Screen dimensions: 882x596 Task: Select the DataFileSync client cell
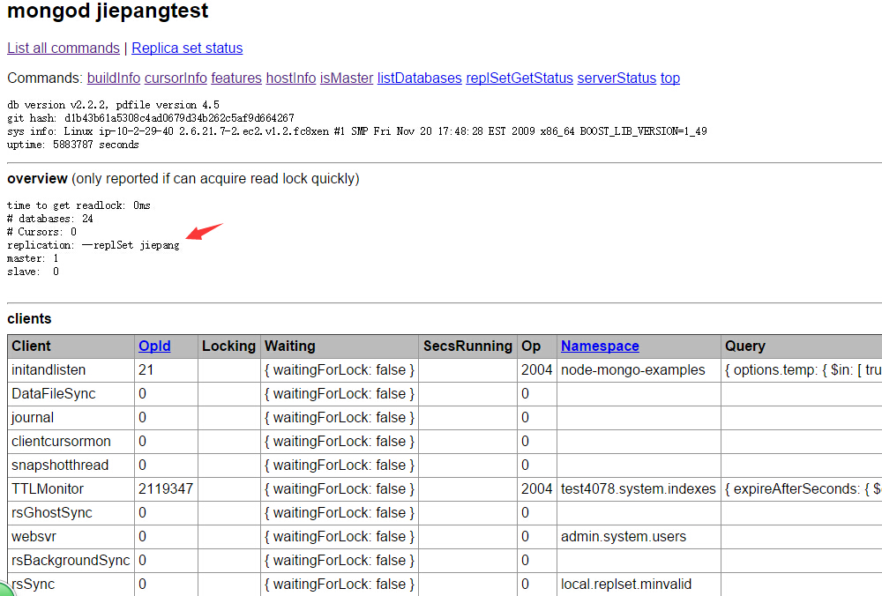(x=71, y=393)
